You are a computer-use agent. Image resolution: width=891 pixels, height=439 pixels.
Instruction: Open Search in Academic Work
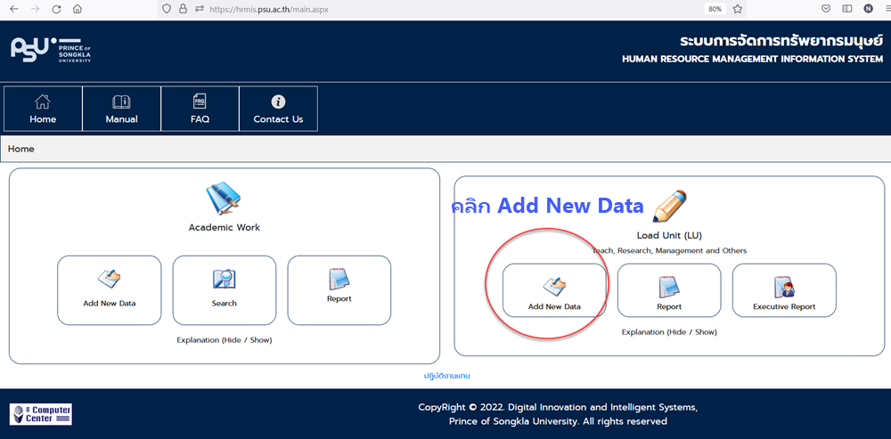(x=225, y=289)
